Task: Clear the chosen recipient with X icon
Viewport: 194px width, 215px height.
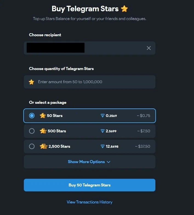Action: point(149,48)
